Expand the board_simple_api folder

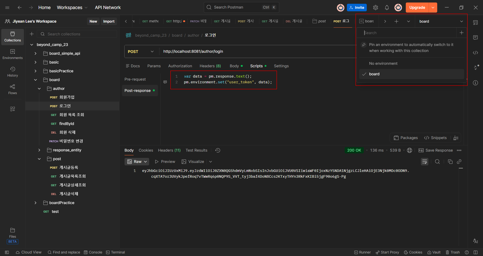35,53
